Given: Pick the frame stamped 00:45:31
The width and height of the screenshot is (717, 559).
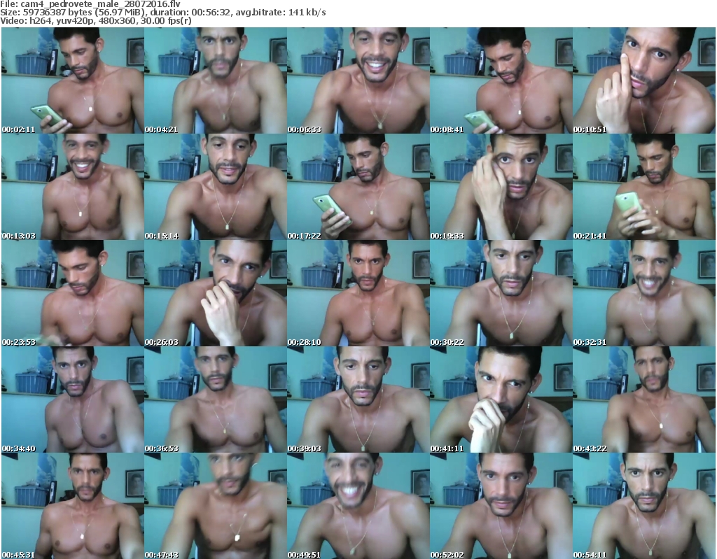Looking at the screenshot, I should point(73,506).
